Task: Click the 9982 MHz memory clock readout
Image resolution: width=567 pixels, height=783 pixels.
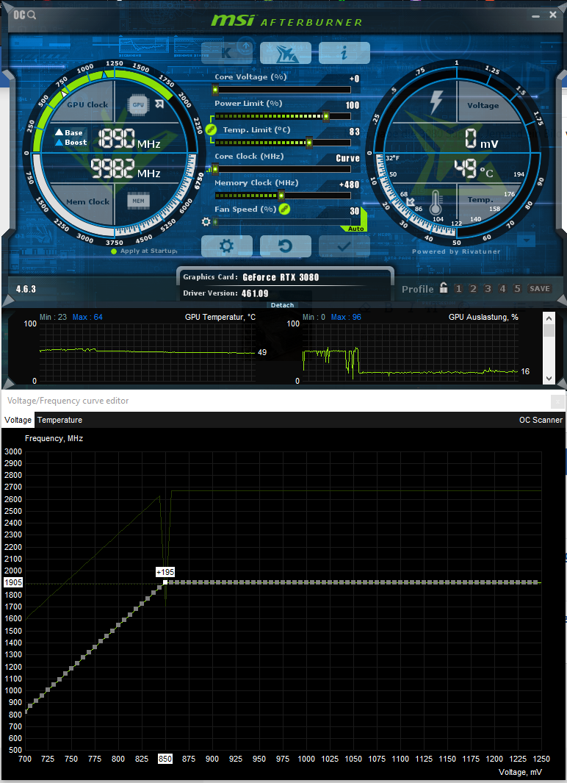Action: [x=126, y=169]
